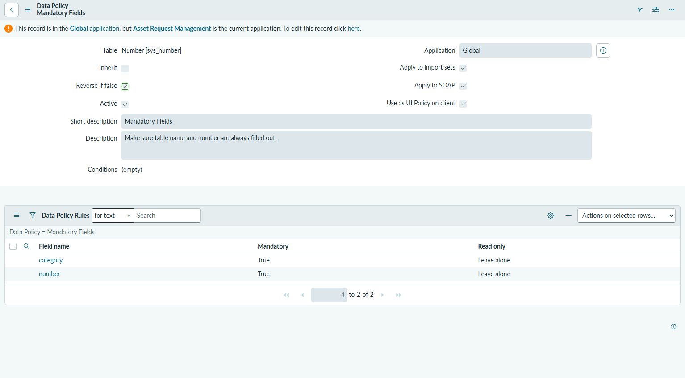Click Mandatory value True in category row

tap(263, 260)
